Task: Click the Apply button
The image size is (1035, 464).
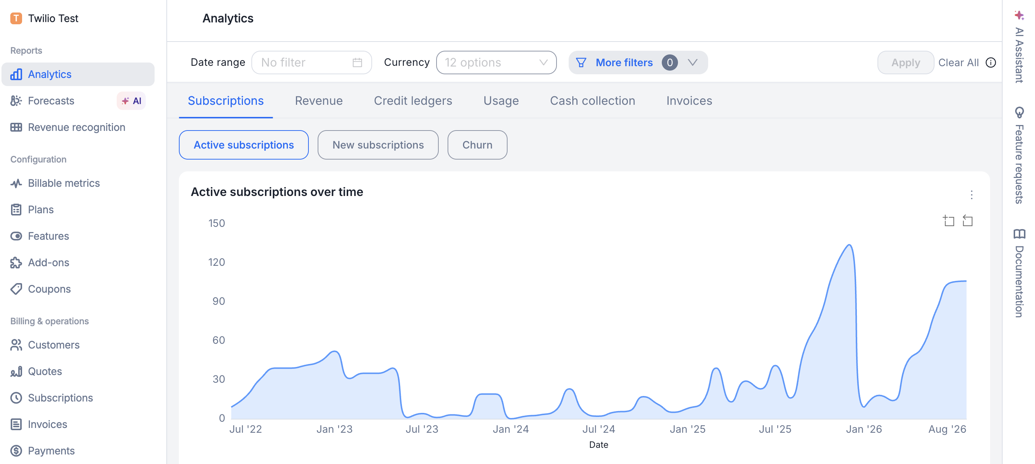Action: (x=905, y=63)
